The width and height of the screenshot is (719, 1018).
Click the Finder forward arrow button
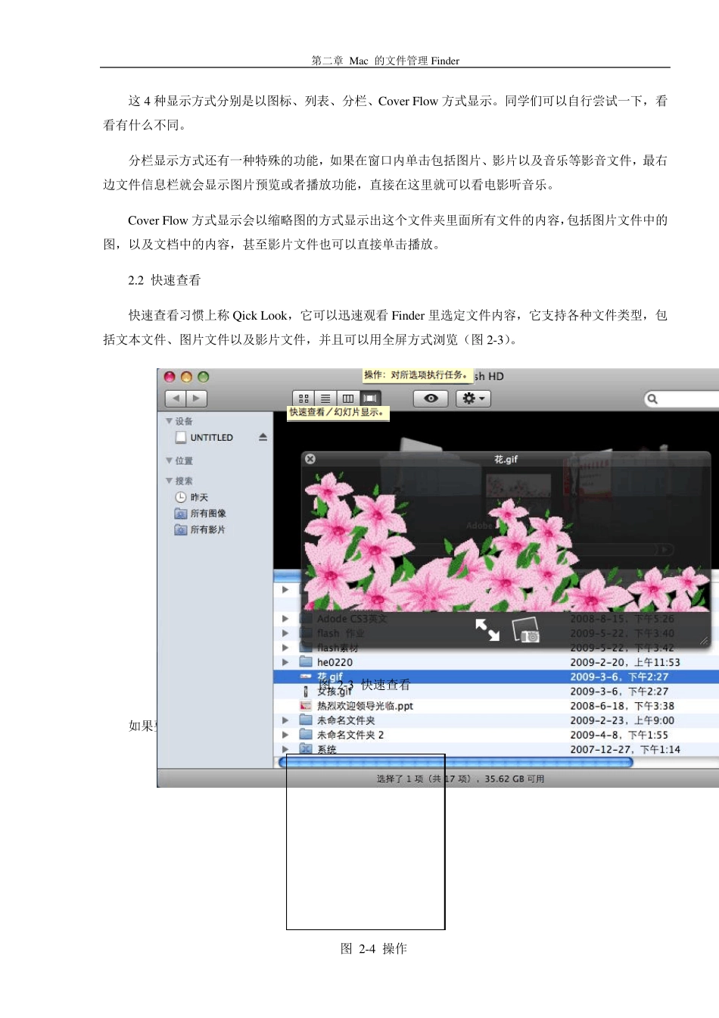pos(197,398)
